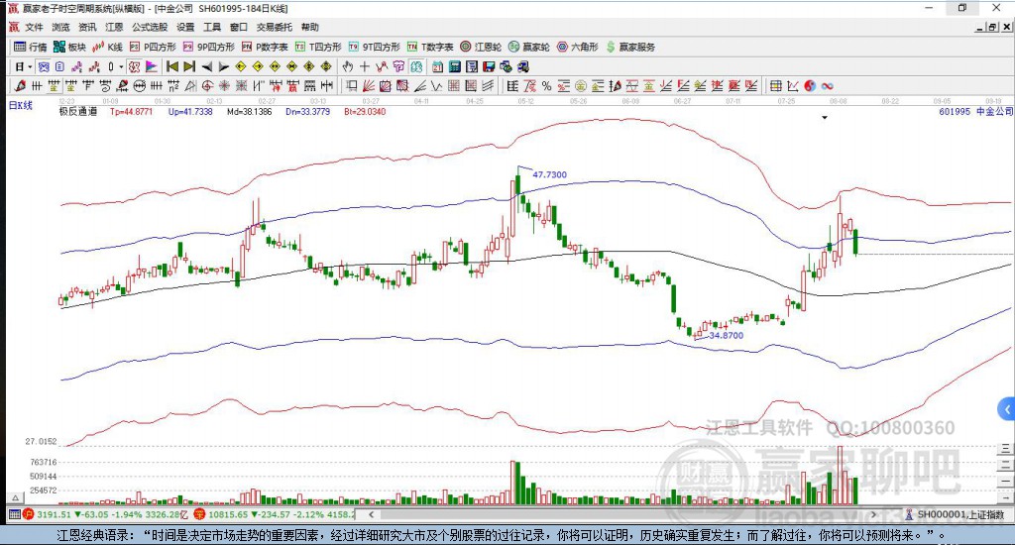The image size is (1015, 545).
Task: Jump to last bar icon
Action: pos(189,66)
